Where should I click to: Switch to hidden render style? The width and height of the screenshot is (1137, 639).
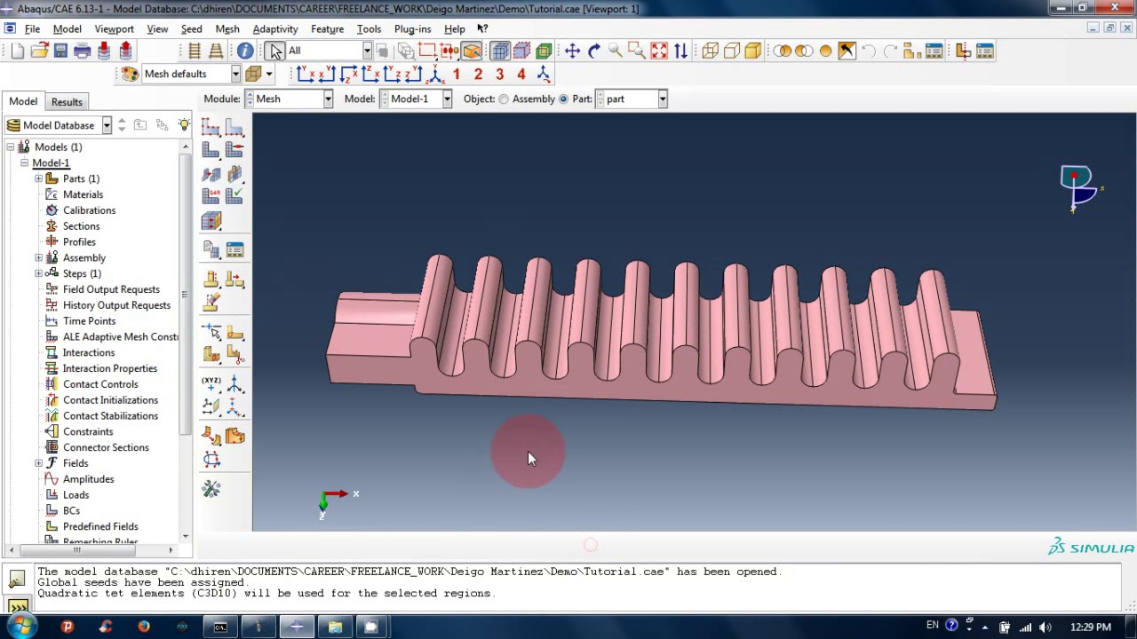pos(732,51)
